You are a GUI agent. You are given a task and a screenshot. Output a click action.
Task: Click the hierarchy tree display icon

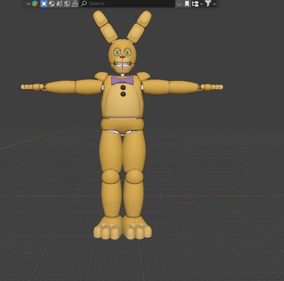pos(195,4)
